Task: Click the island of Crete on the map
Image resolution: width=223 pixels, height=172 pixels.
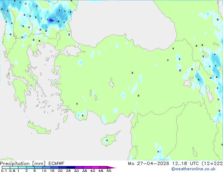Action: coord(39,128)
